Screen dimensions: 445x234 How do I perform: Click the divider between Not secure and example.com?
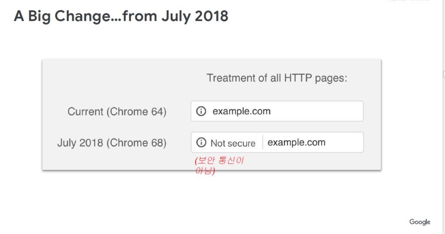(262, 142)
